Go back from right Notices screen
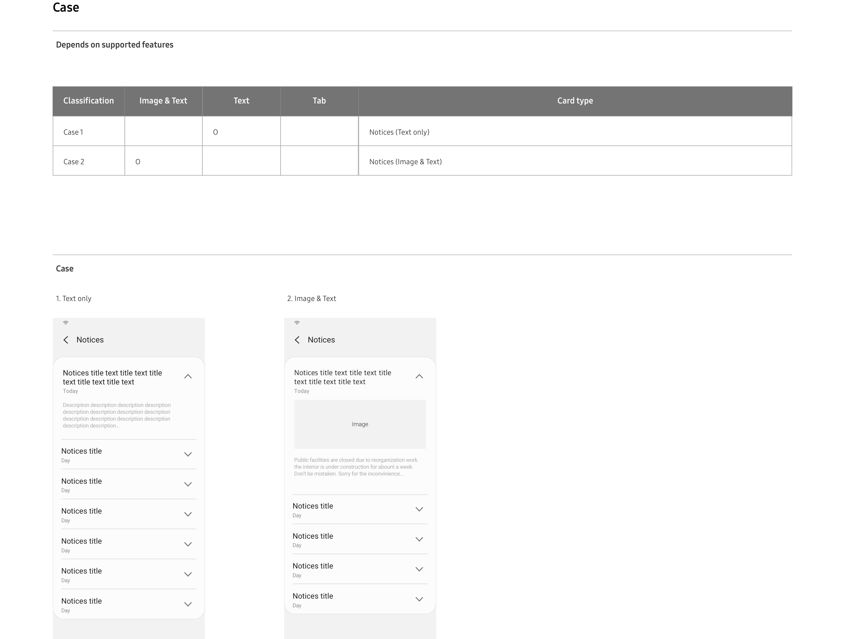Viewport: 845px width, 639px height. [x=297, y=340]
